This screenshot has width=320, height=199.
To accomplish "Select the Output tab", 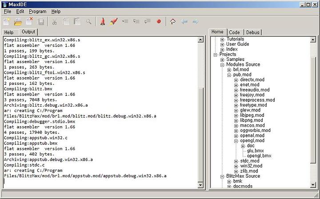I will pos(28,32).
